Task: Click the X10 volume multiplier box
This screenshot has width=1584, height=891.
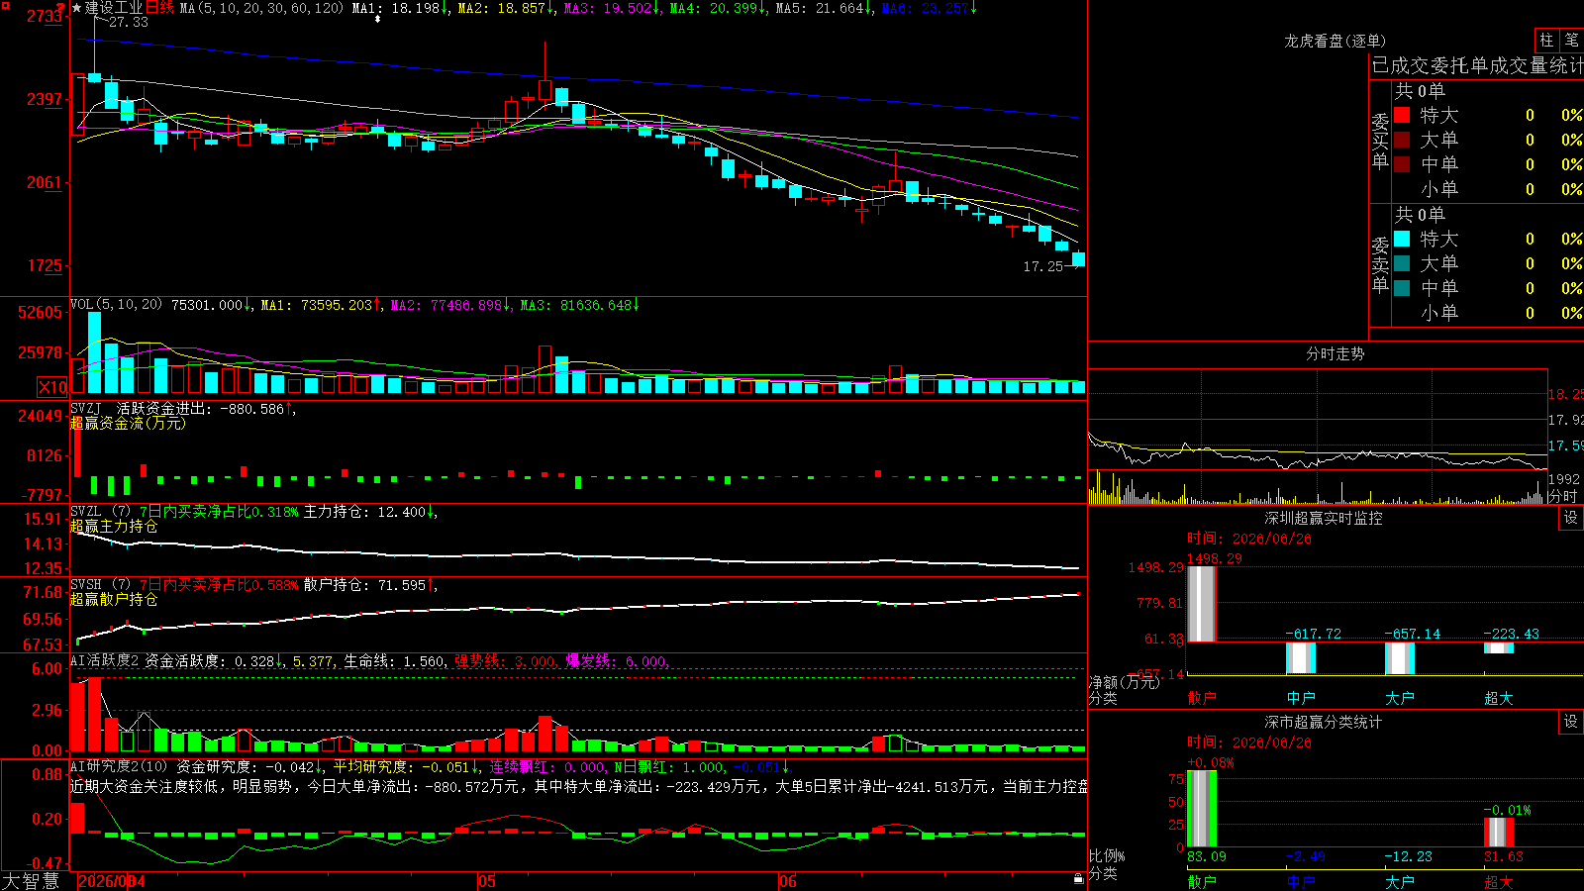Action: point(52,387)
